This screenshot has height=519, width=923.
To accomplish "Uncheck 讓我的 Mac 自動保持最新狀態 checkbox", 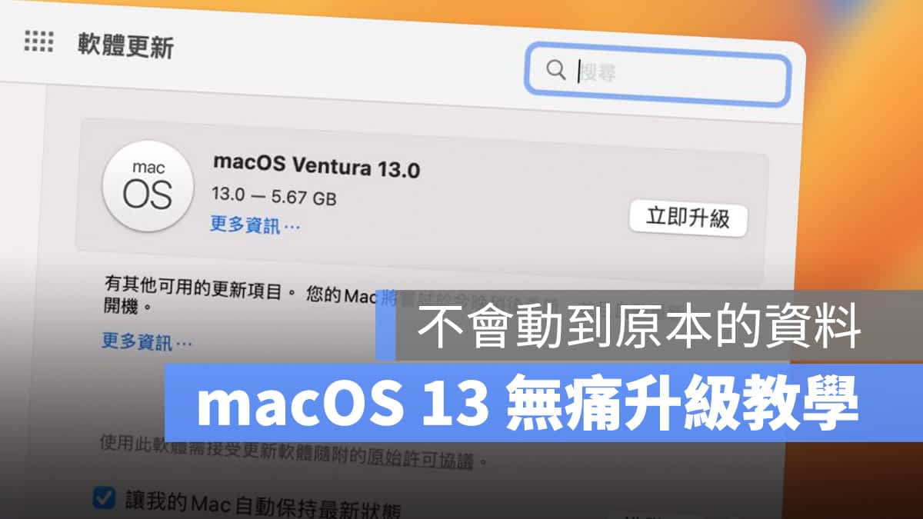I will (x=103, y=497).
